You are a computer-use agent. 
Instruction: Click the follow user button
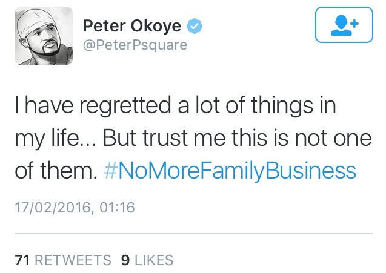(344, 25)
